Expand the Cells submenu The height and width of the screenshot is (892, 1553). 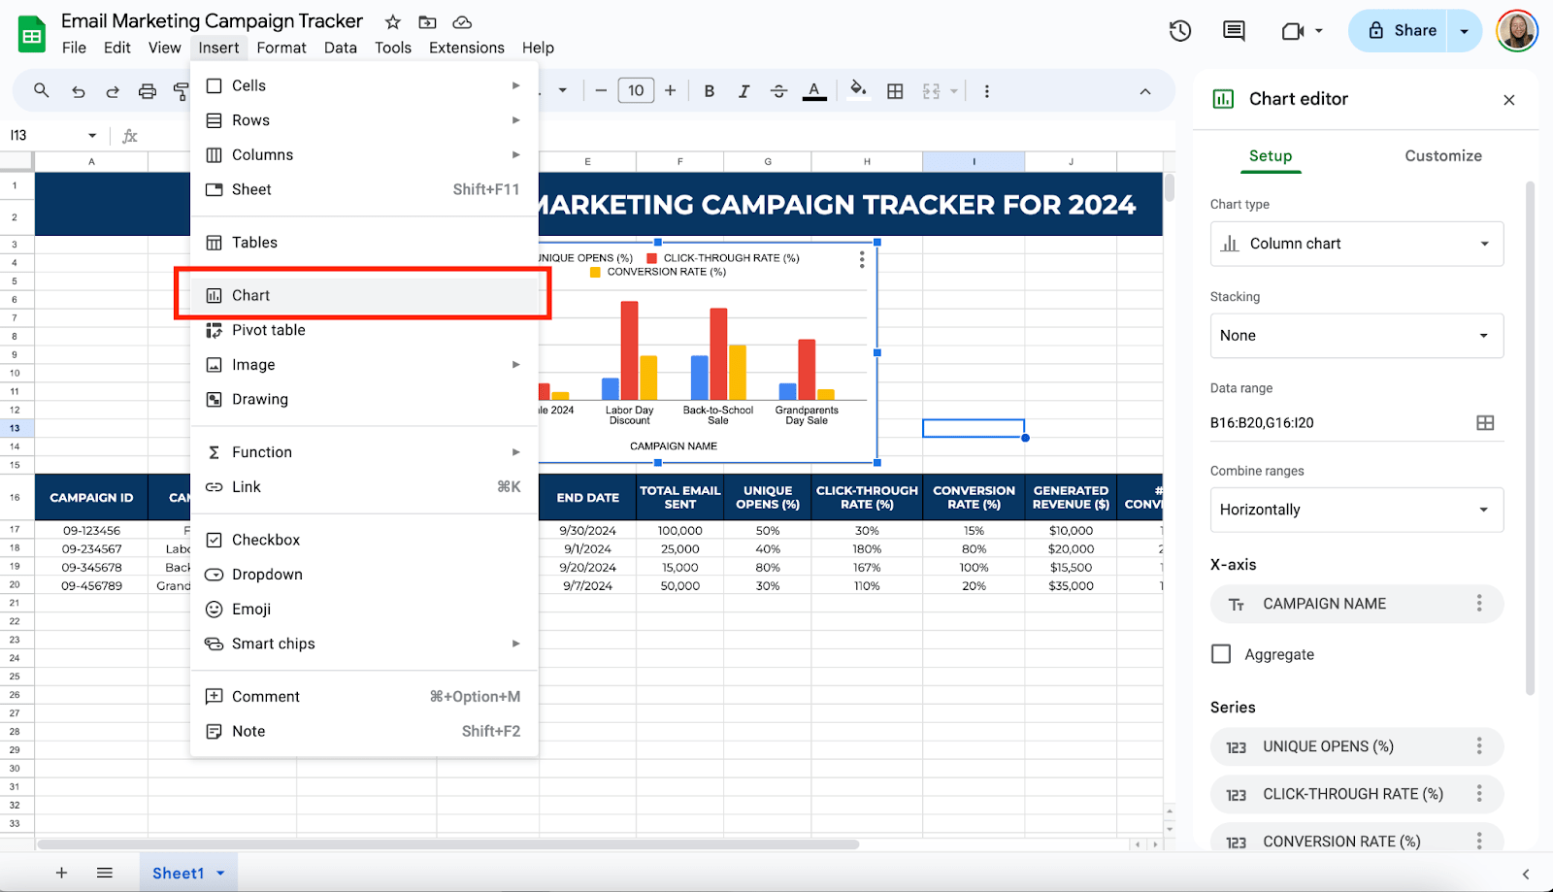(364, 85)
